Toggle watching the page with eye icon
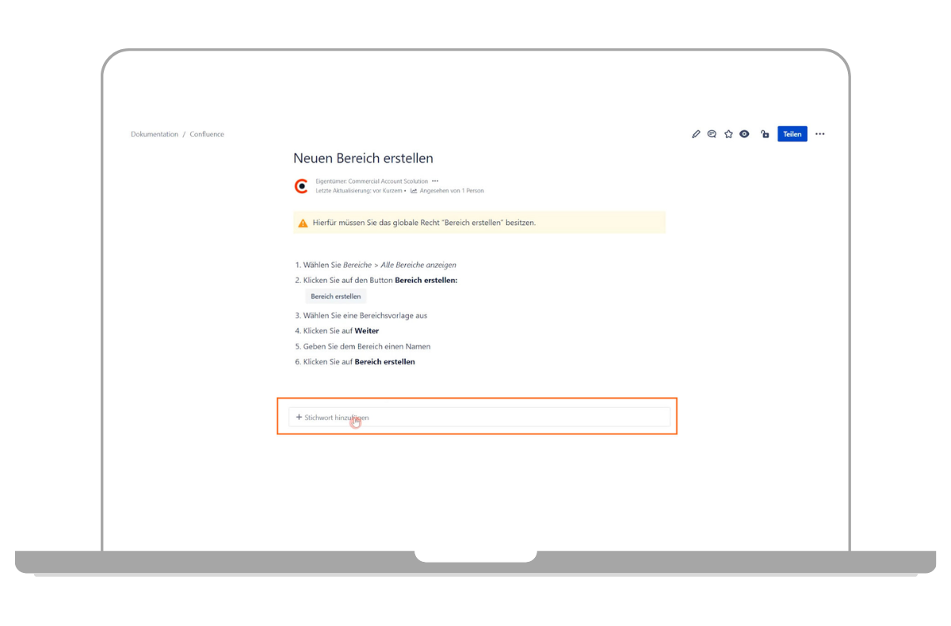 (744, 135)
